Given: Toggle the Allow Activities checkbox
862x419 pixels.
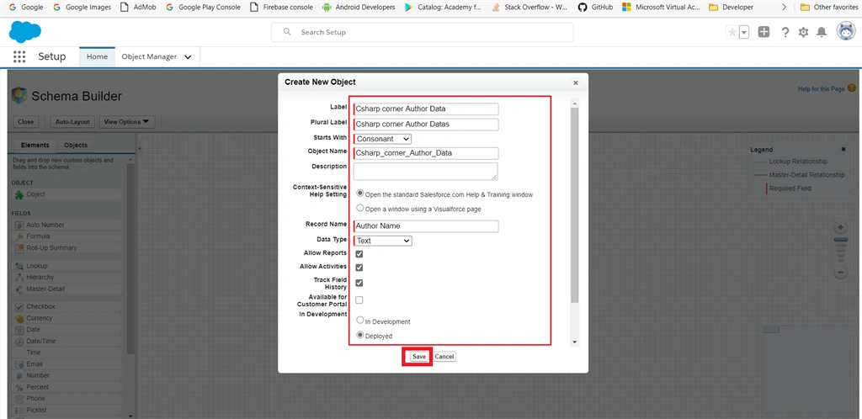Looking at the screenshot, I should 359,268.
